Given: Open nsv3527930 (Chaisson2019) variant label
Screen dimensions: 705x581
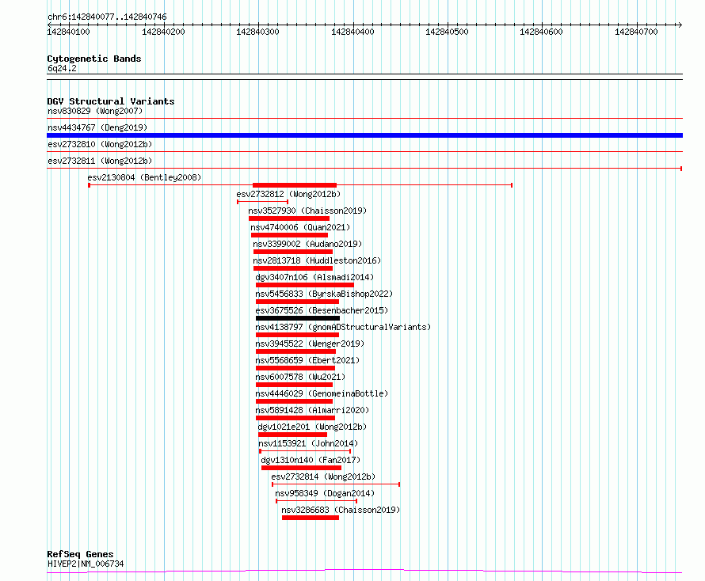Looking at the screenshot, I should (307, 211).
